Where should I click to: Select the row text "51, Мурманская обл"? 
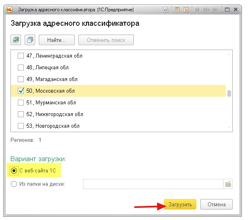coord(51,102)
